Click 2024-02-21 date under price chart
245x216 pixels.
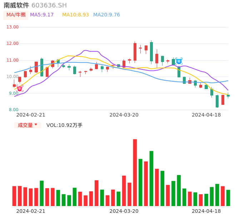pos(31,115)
